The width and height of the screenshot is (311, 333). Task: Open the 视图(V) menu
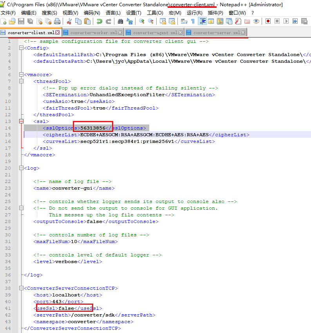71,13
